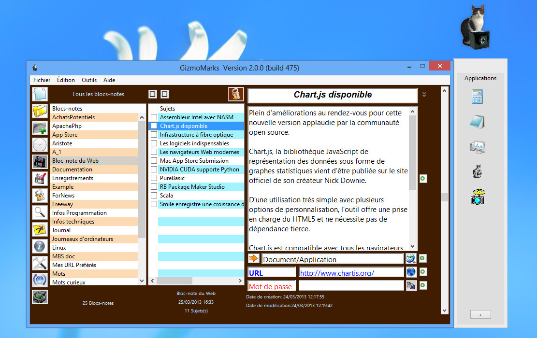Click the first square toggle above subjects list
This screenshot has height=338, width=537.
153,94
